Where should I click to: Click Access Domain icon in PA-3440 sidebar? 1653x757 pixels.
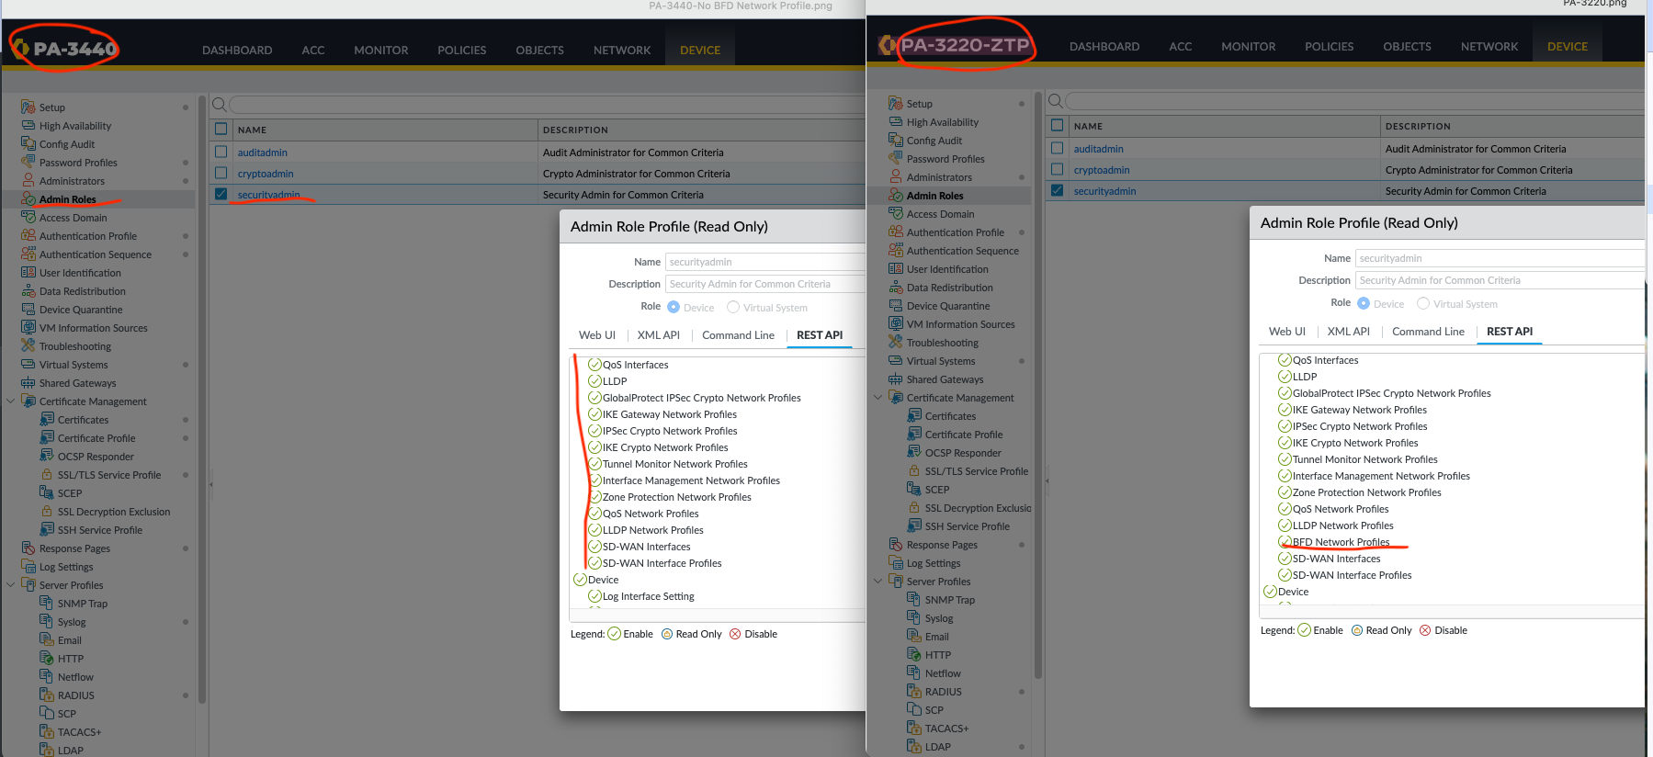[28, 218]
